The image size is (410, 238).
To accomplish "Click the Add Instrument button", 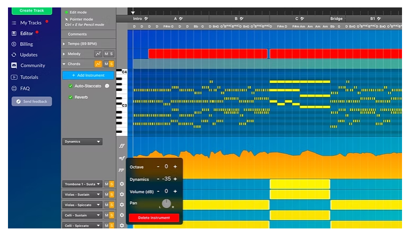I will (88, 75).
